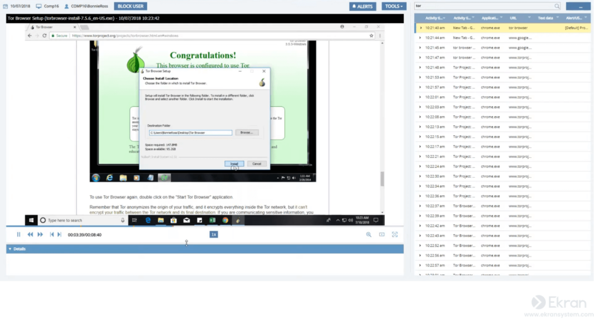Open Chrome's three-dot menu
Screen dimensions: 594x332
(x=380, y=35)
